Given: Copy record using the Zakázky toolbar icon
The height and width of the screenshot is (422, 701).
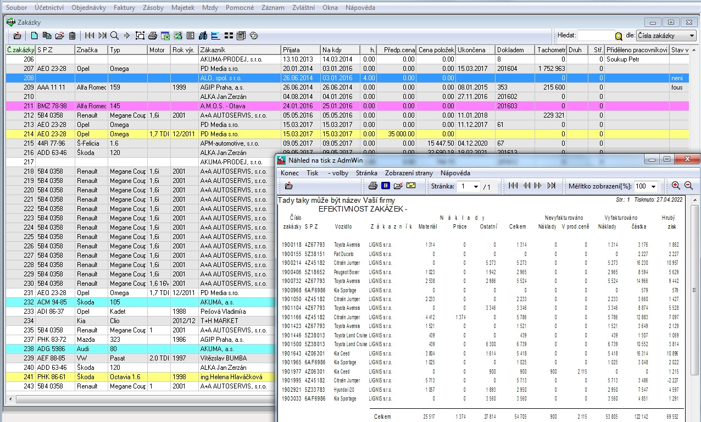Looking at the screenshot, I should [x=47, y=36].
